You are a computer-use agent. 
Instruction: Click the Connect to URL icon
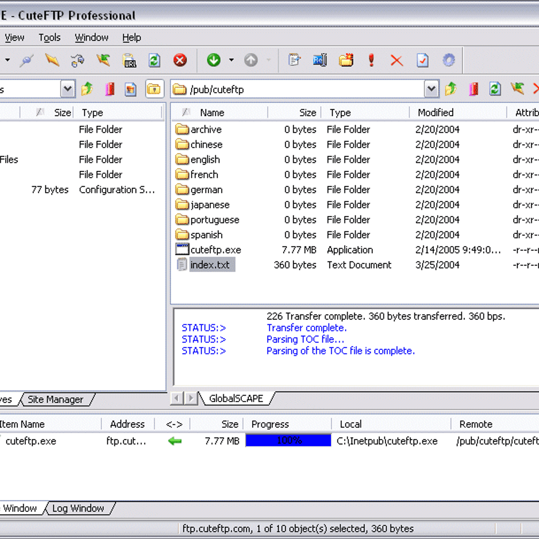129,61
